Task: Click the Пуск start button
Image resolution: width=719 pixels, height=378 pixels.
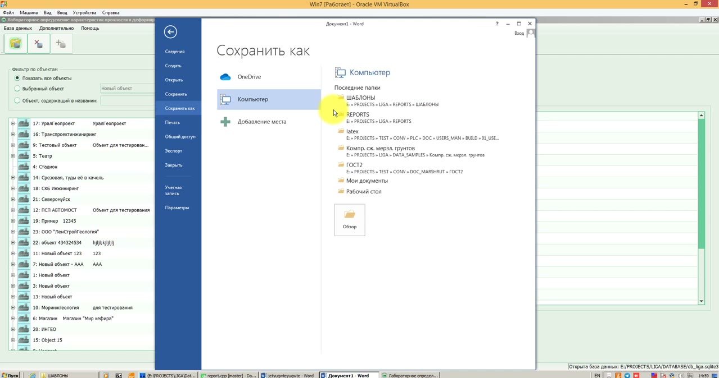Action: click(x=10, y=375)
